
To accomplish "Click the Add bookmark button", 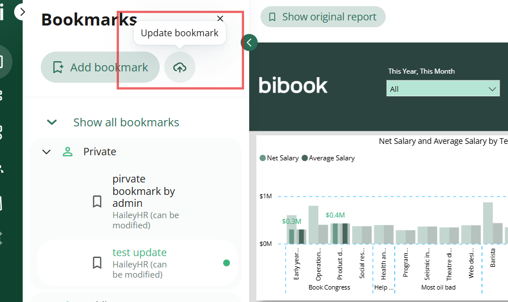I will click(100, 67).
